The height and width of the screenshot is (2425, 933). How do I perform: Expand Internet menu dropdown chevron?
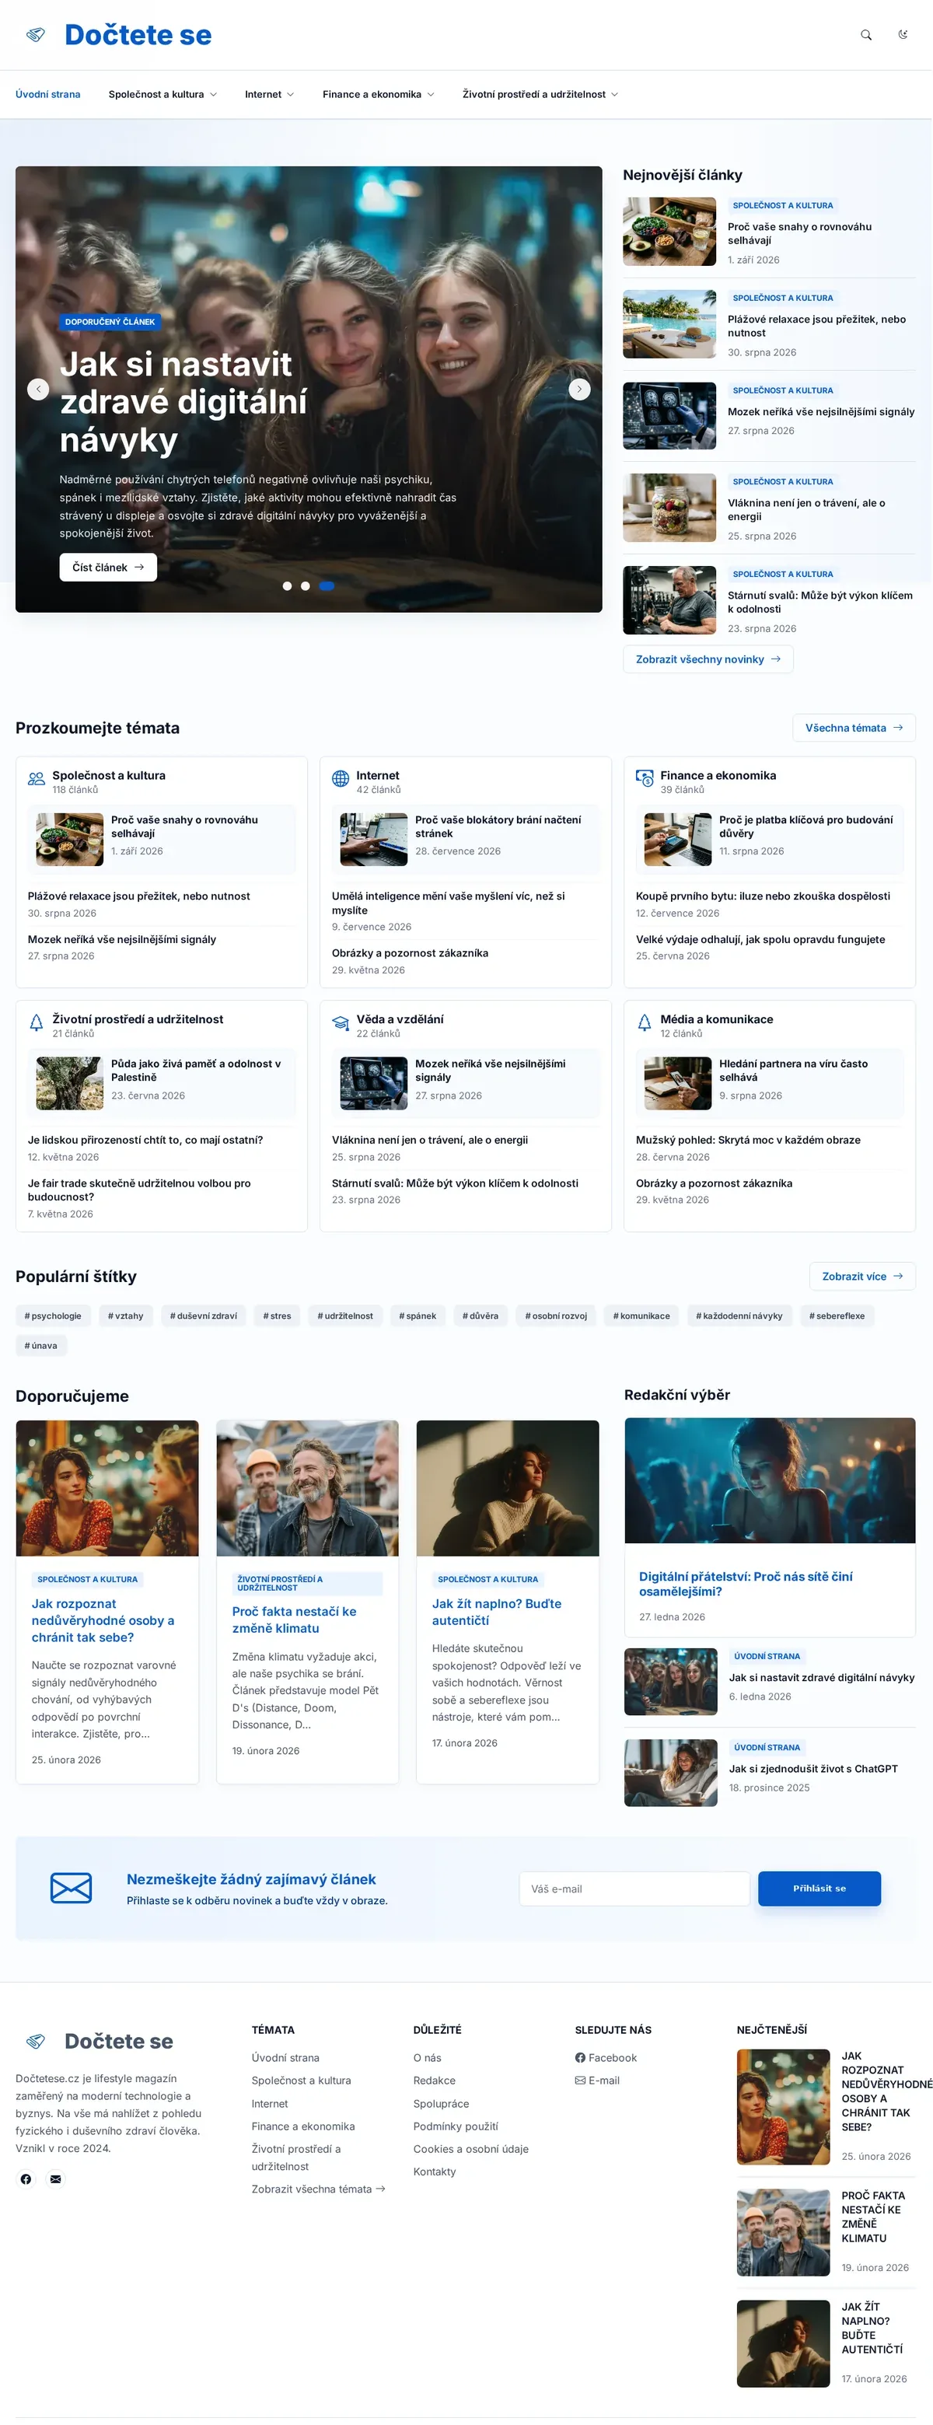[290, 94]
